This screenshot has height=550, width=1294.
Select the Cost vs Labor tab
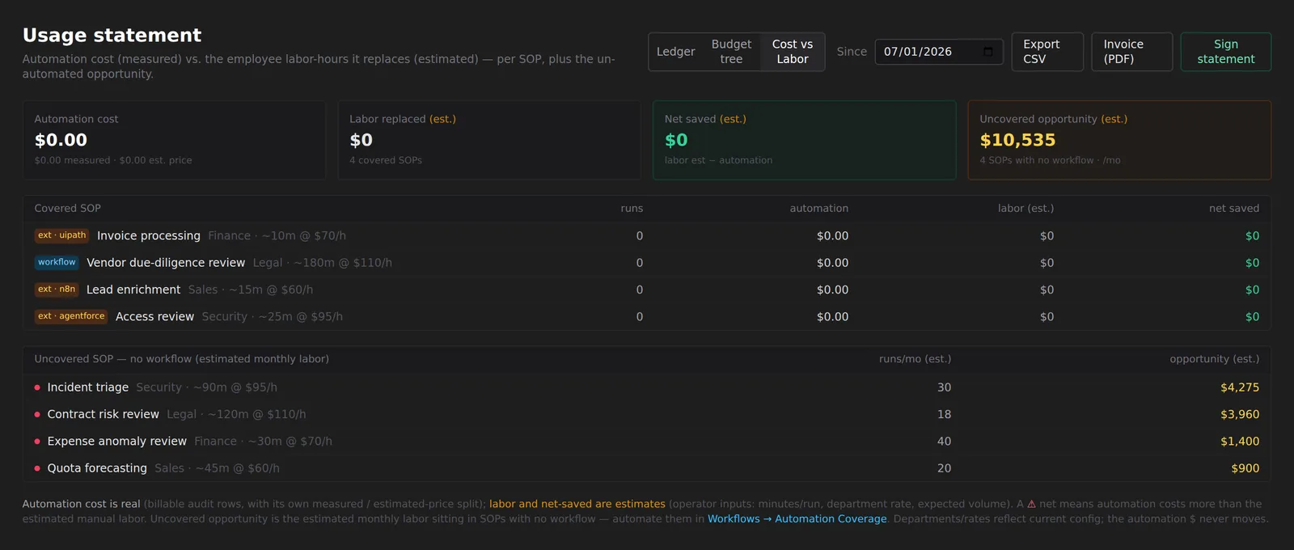792,52
